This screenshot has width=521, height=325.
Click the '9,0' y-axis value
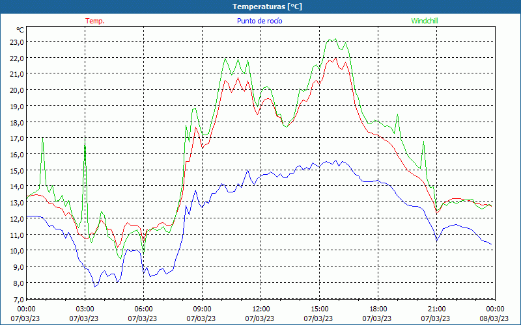(x=19, y=267)
